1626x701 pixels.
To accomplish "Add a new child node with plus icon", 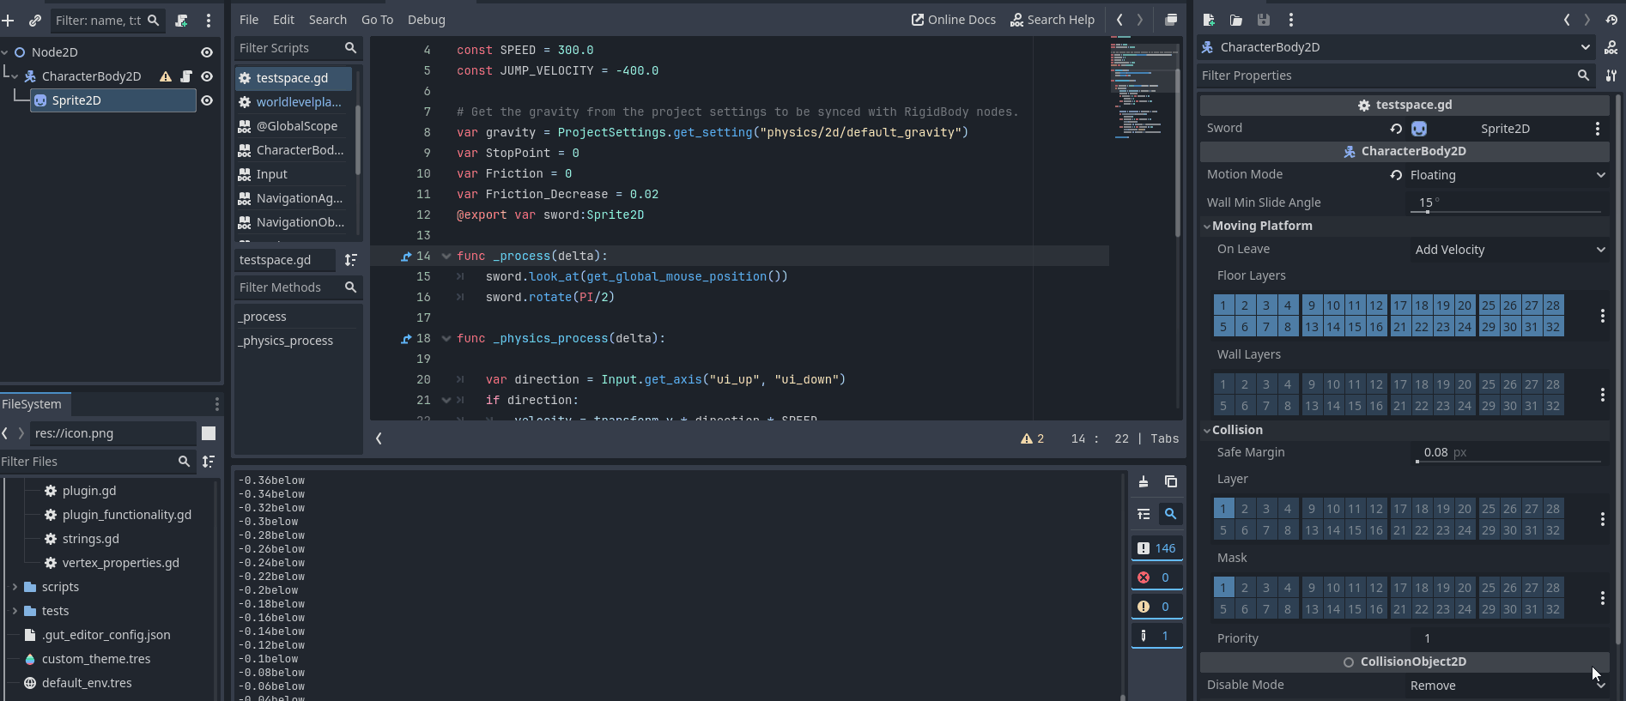I will click(8, 20).
